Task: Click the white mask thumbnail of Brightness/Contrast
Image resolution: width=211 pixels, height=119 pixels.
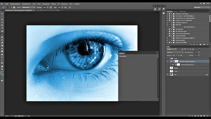Action: pyautogui.click(x=178, y=65)
